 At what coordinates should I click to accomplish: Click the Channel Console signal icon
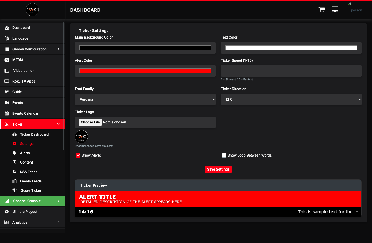pyautogui.click(x=7, y=201)
